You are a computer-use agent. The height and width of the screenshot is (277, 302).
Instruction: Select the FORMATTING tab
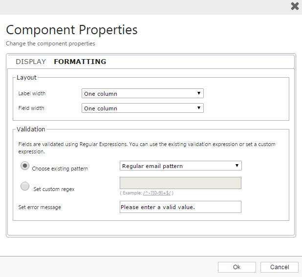pos(80,62)
